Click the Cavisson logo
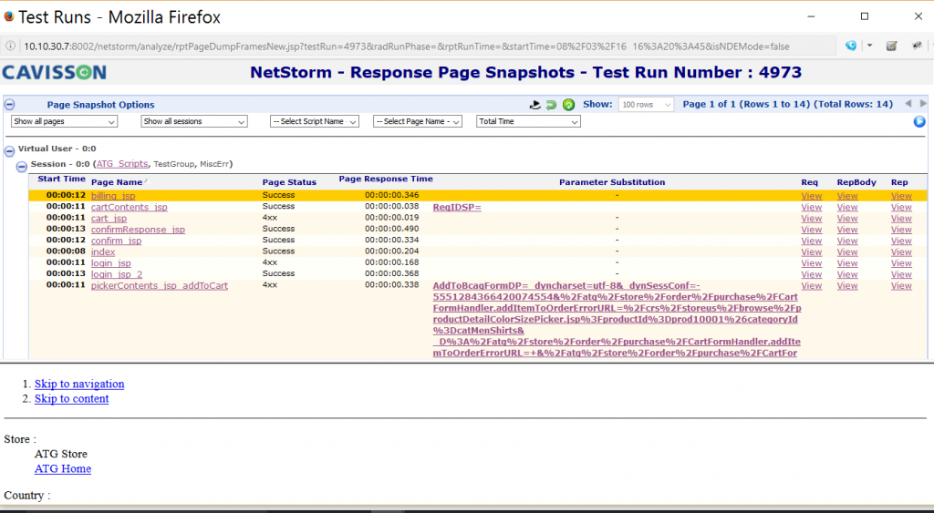The height and width of the screenshot is (513, 934). 54,73
